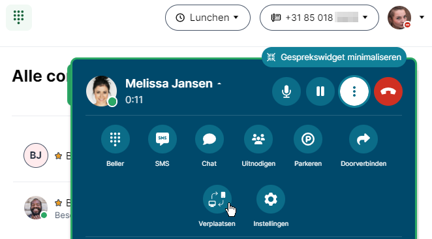Screen dimensions: 432x239
Task: Open the dialpad in the top bar
Action: [x=19, y=18]
